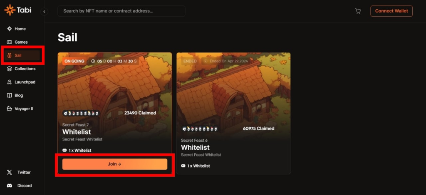Visit Twitter via X icon
Screen dimensions: 426x195
click(x=10, y=172)
